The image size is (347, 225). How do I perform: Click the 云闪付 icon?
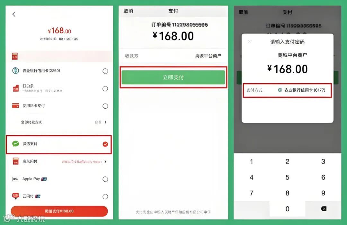point(15,196)
